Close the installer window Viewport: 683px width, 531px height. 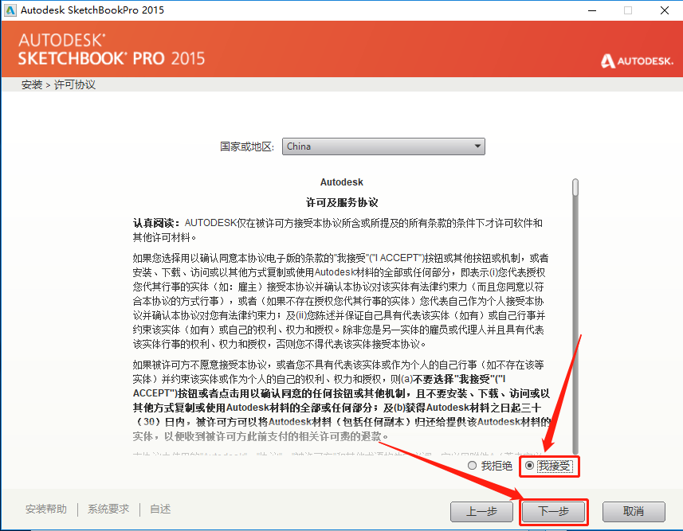pyautogui.click(x=664, y=10)
